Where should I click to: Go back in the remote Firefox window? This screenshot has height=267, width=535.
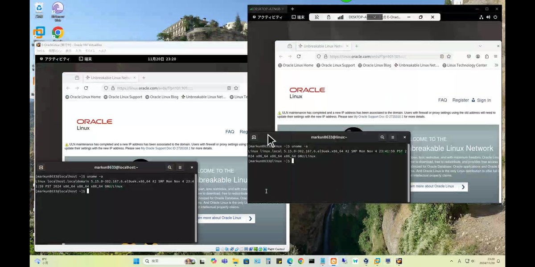coord(281,57)
